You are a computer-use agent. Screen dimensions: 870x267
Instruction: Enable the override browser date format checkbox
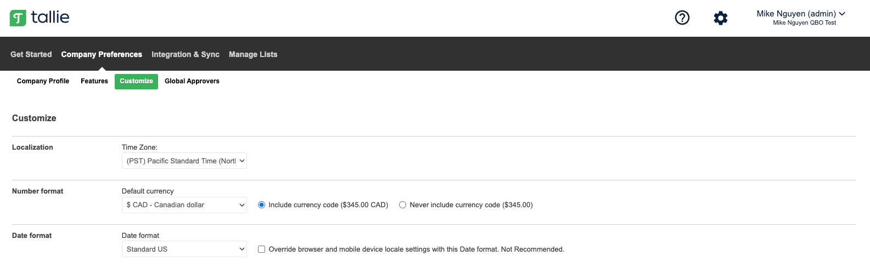262,249
